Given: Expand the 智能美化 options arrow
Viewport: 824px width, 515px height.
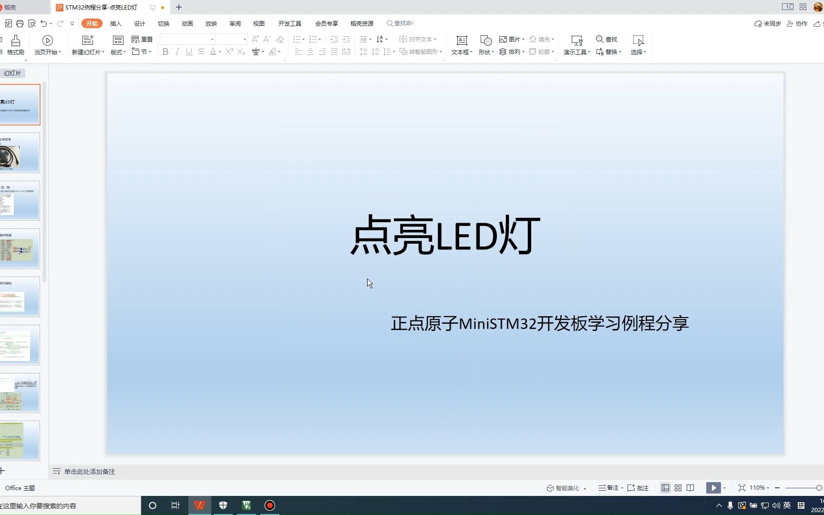Looking at the screenshot, I should (x=585, y=488).
